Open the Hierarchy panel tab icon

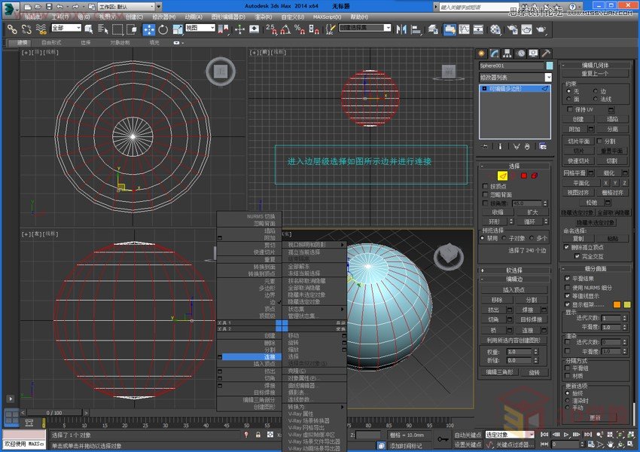click(x=507, y=53)
